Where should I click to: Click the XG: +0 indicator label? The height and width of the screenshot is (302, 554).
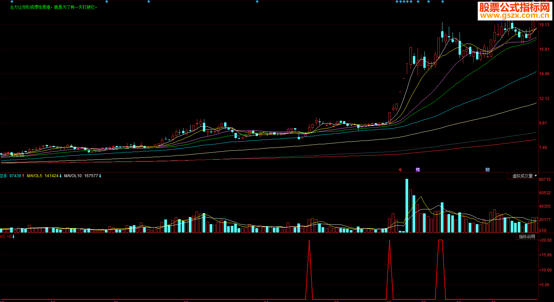coord(7,237)
